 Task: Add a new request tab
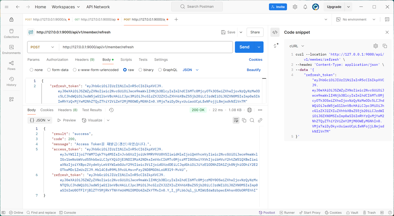[176, 19]
